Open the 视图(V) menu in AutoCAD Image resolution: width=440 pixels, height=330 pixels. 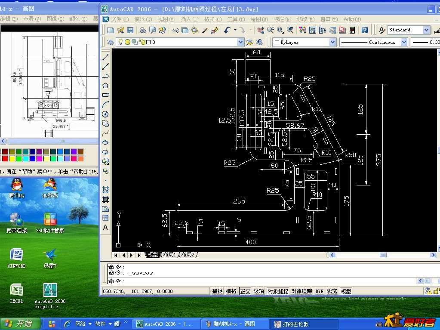166,19
